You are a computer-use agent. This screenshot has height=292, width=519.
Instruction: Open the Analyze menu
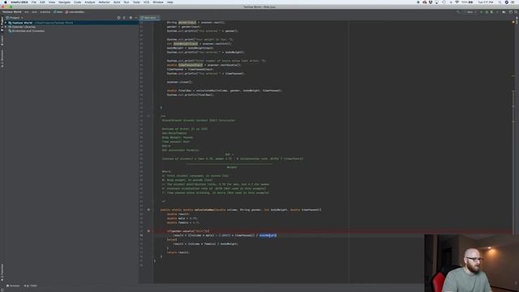tap(90, 2)
